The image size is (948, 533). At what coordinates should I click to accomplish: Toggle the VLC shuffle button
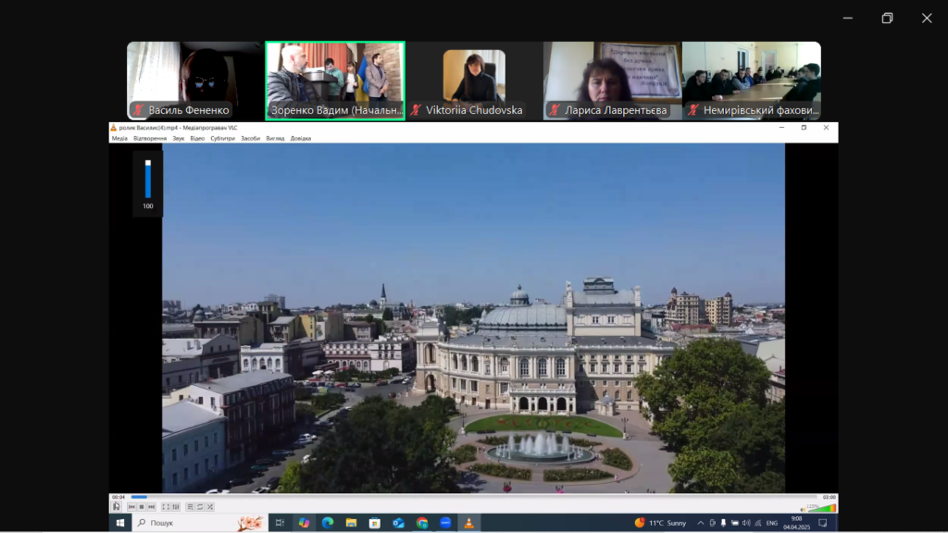[x=210, y=507]
